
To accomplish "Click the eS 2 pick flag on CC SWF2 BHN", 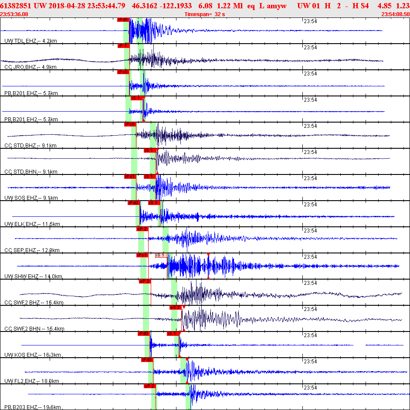I will pos(176,307).
